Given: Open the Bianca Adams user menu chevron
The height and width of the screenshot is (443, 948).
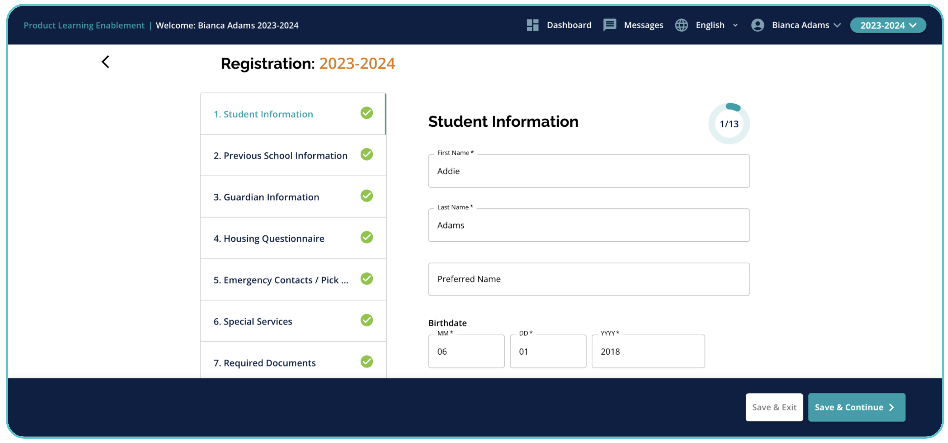Looking at the screenshot, I should click(837, 25).
